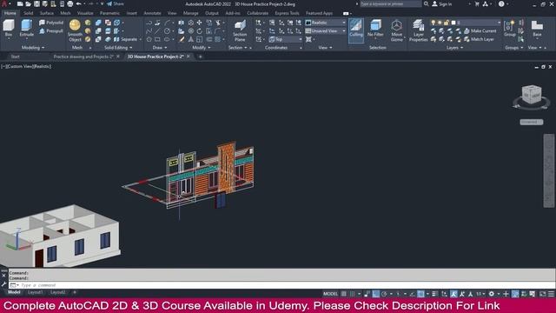Toggle lineweight display in status bar
The image size is (556, 313).
(x=434, y=294)
